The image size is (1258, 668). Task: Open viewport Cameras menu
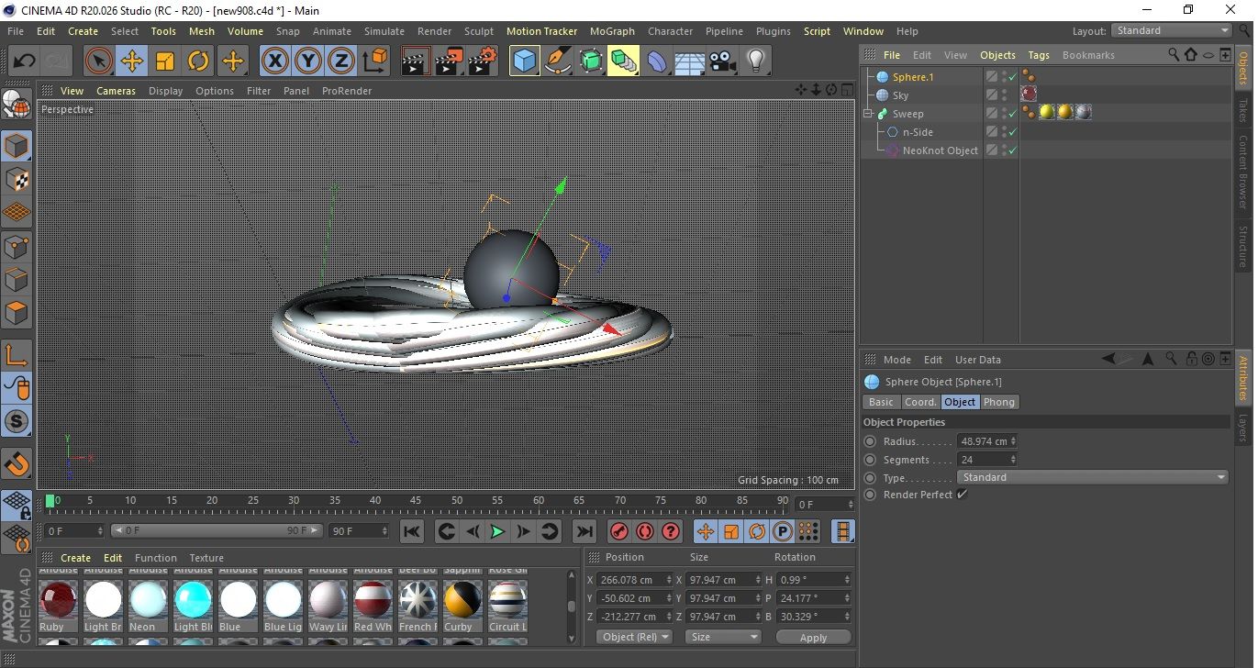117,91
